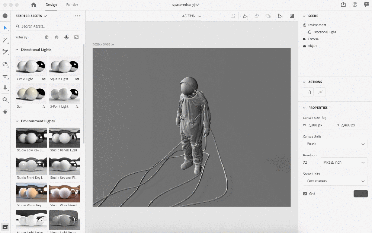372x233 pixels.
Task: Collapse the Directional Lights section
Action: click(17, 50)
